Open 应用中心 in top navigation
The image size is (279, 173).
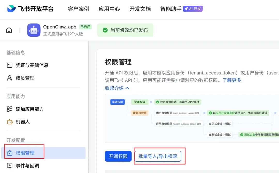click(109, 9)
